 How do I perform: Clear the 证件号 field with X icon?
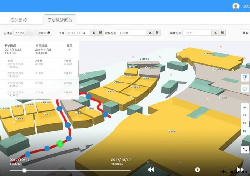coord(50,33)
